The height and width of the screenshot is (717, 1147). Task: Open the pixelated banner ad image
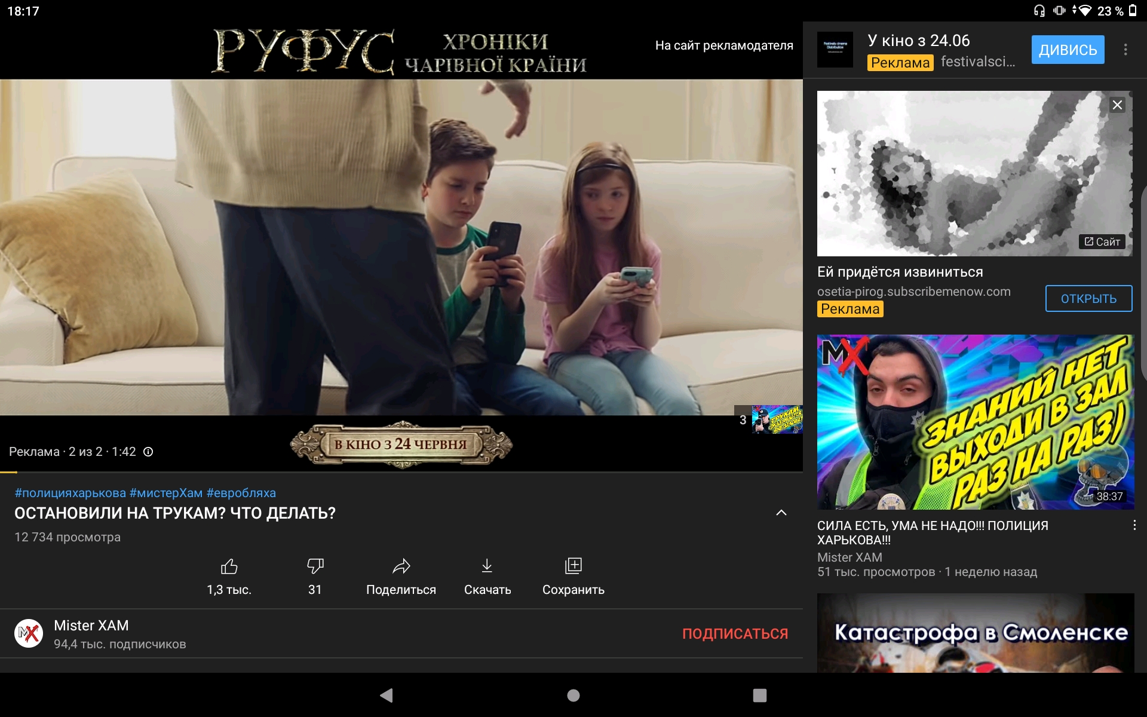(x=974, y=173)
